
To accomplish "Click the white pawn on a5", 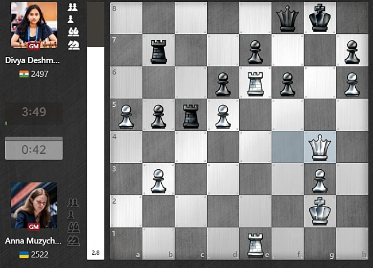I will pos(126,115).
